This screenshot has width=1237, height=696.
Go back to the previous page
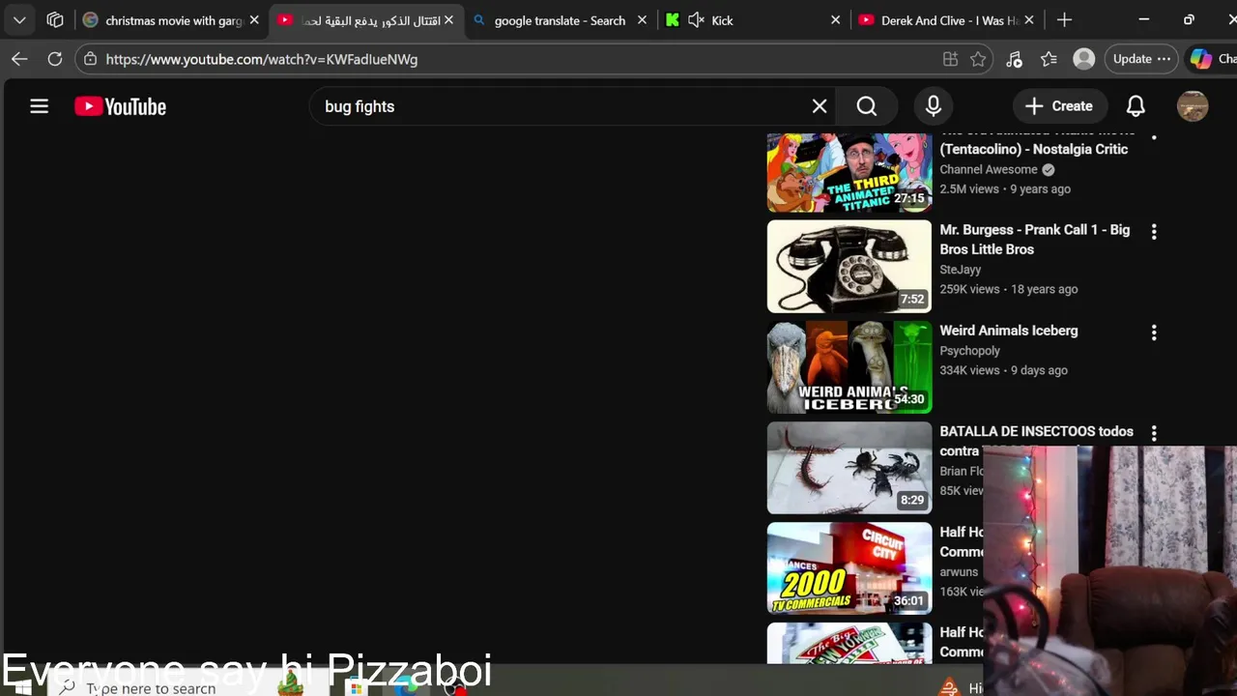(19, 59)
